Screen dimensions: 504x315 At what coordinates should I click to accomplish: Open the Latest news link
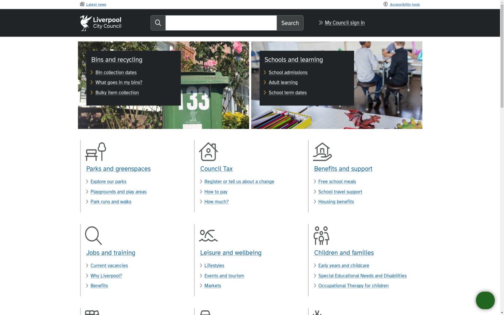click(x=96, y=5)
